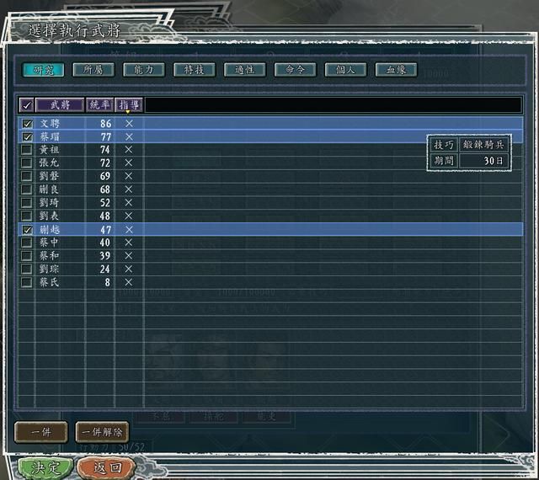
Task: Select the 血緣 tab
Action: pos(396,70)
